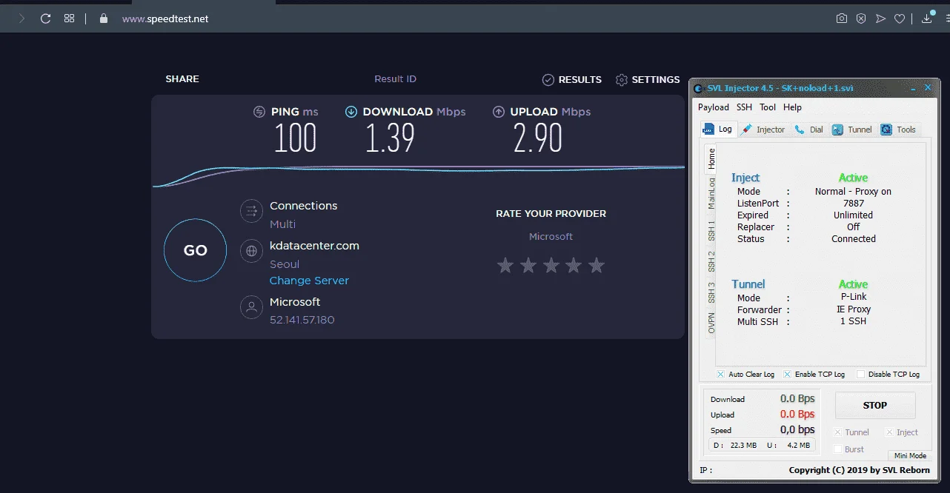
Task: Click the ping icon beside PING ms
Action: pos(259,112)
